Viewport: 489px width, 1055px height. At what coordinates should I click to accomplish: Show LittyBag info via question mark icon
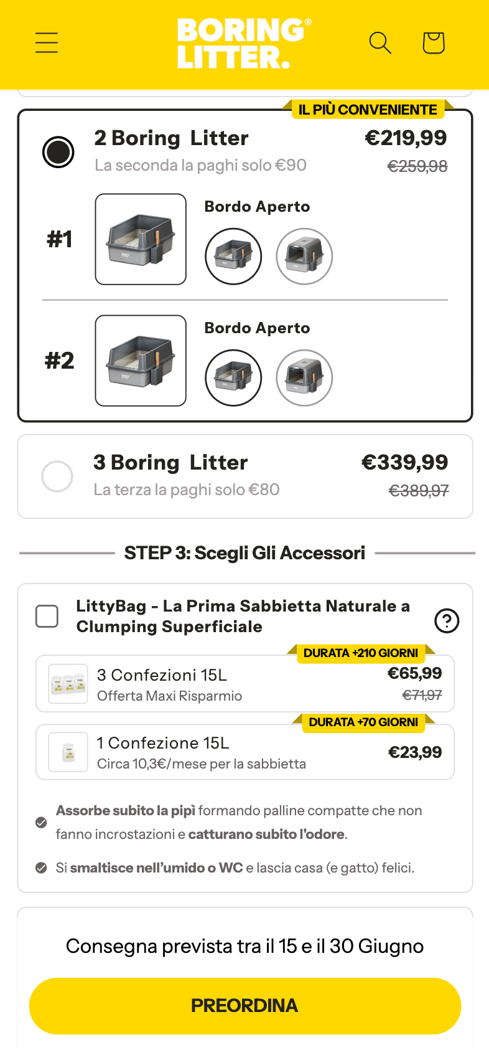(x=447, y=620)
